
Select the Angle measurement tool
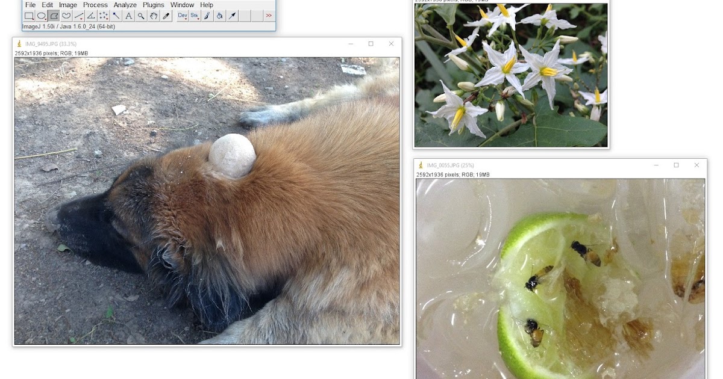coord(92,16)
